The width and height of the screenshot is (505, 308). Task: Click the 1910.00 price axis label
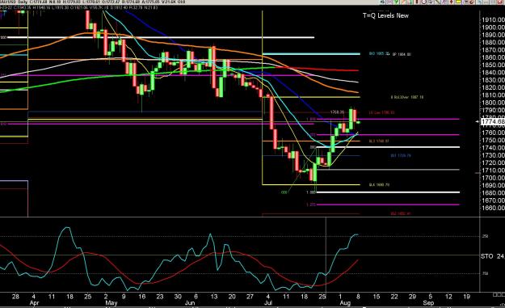pos(493,19)
